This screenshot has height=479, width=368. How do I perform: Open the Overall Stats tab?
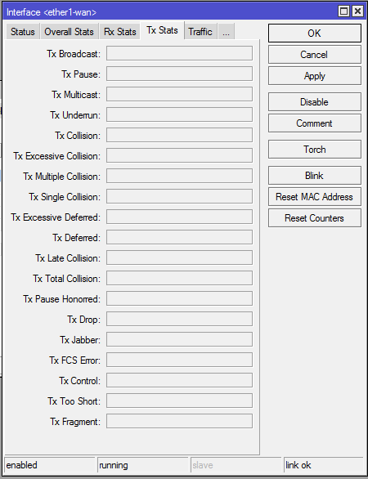69,31
